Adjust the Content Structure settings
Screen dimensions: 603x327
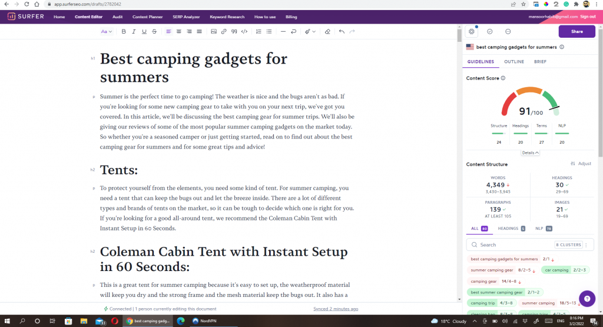click(581, 164)
